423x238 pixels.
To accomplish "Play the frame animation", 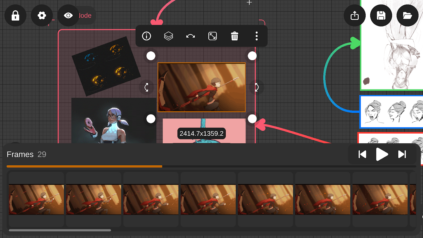I will click(382, 154).
